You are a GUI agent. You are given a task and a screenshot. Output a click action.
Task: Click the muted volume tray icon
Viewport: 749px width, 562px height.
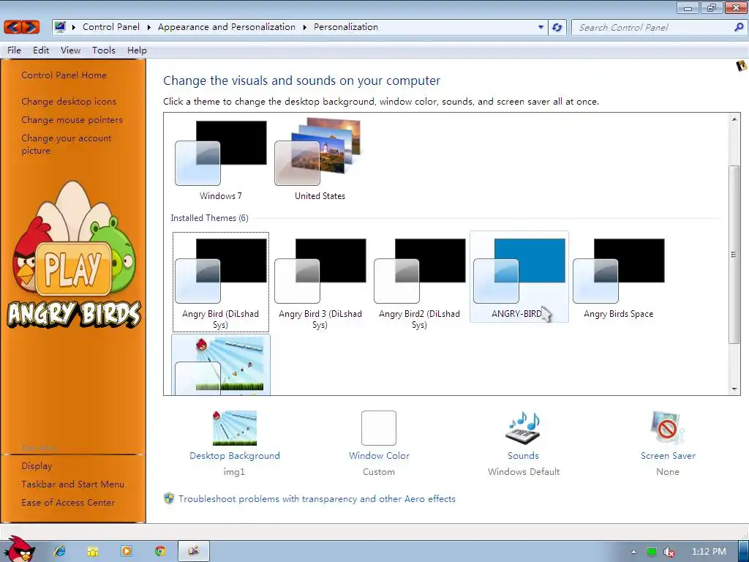669,552
